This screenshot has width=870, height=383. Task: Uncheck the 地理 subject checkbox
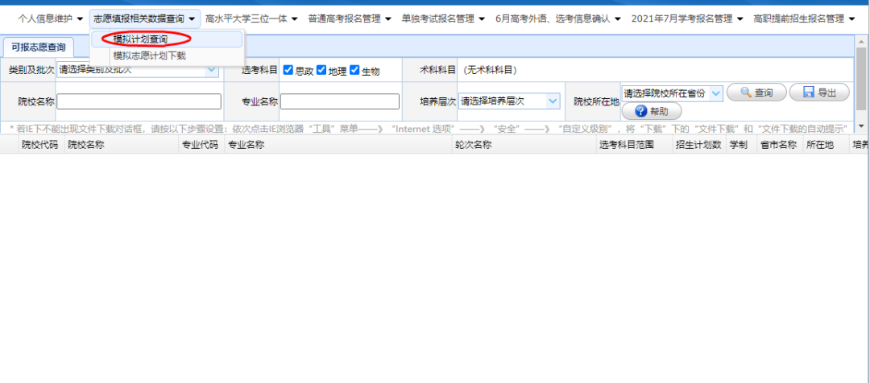[x=321, y=71]
